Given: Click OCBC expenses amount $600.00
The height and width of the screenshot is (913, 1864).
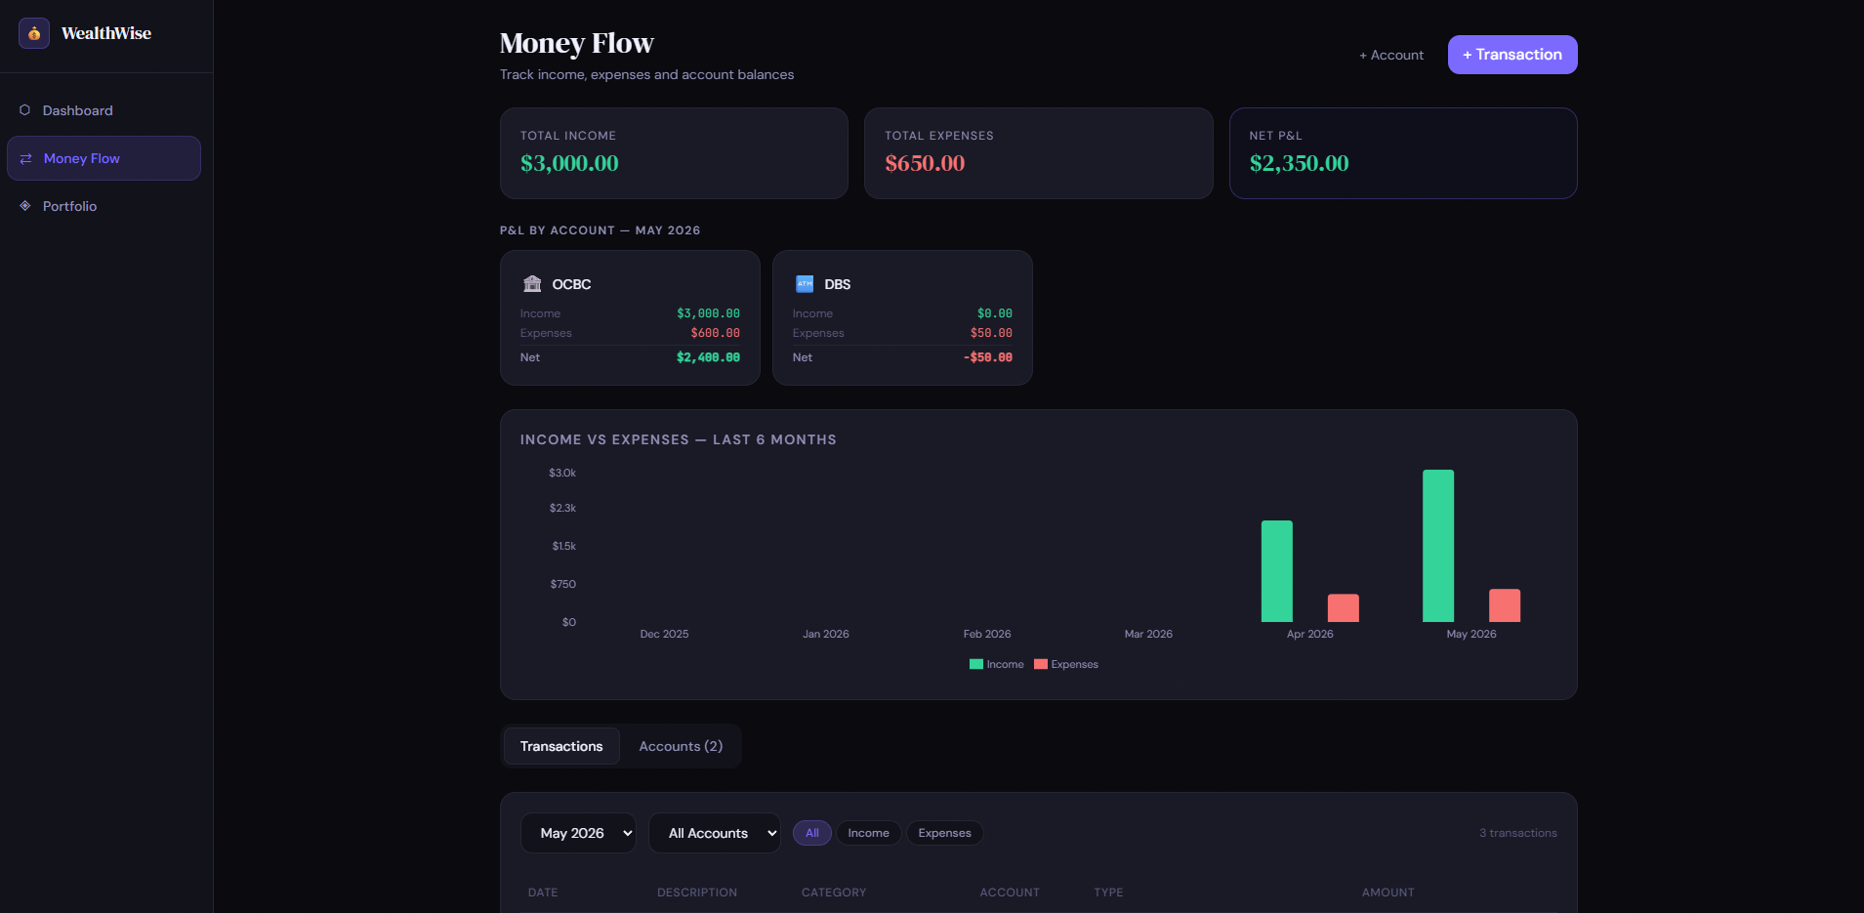Looking at the screenshot, I should coord(715,333).
